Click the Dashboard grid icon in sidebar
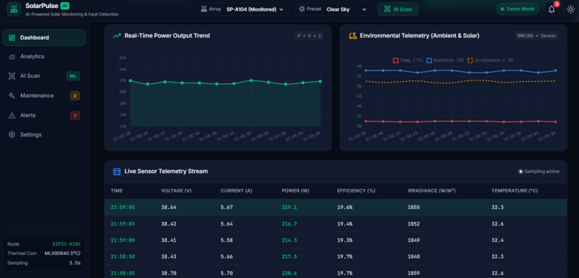This screenshot has height=278, width=579. (x=11, y=37)
